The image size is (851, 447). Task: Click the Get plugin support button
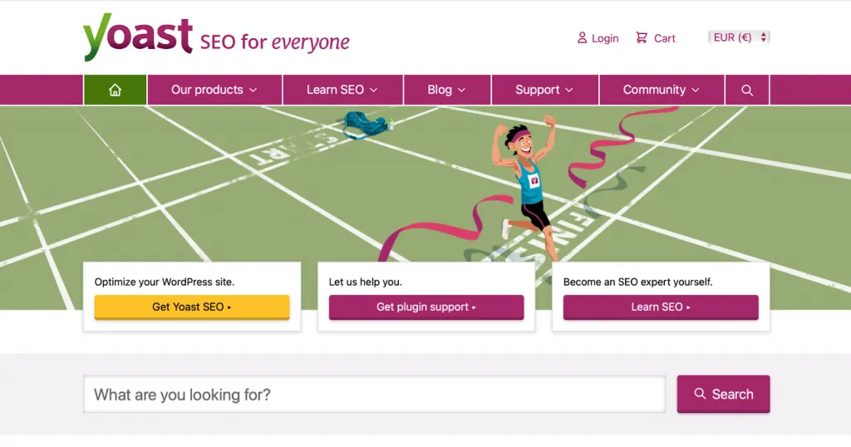[x=426, y=307]
